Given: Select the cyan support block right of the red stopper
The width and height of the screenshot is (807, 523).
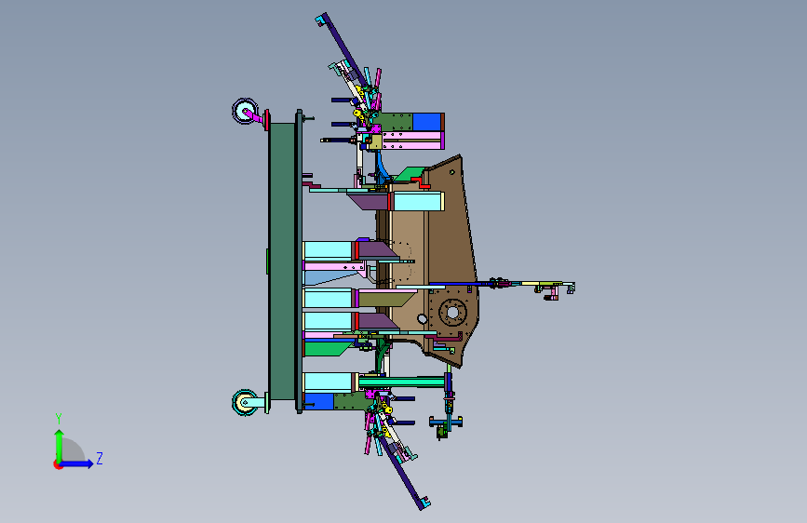Looking at the screenshot, I should click(x=418, y=201).
